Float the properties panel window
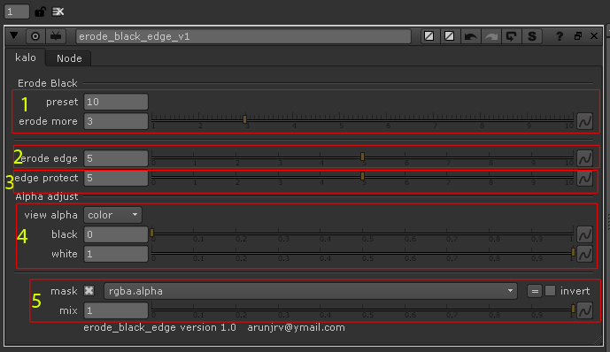The height and width of the screenshot is (352, 610). tap(578, 36)
